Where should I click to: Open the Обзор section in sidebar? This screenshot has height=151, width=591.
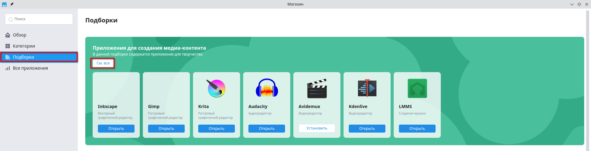click(x=20, y=35)
